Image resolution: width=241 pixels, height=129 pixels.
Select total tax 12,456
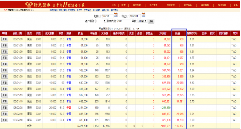[x=106, y=126]
